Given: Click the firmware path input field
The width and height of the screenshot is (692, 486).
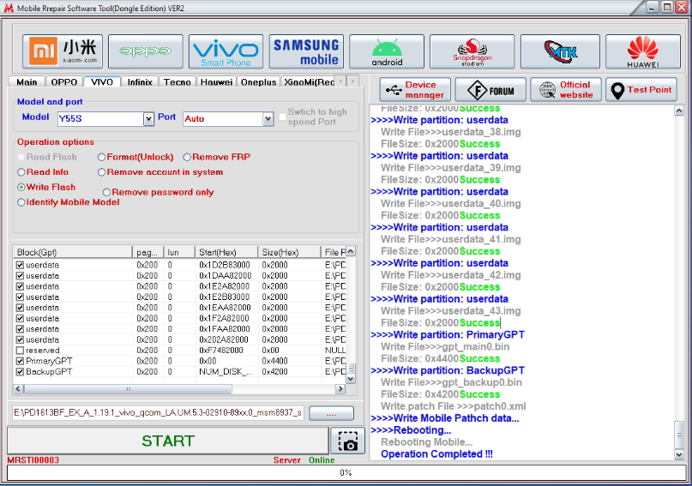Looking at the screenshot, I should coord(158,413).
